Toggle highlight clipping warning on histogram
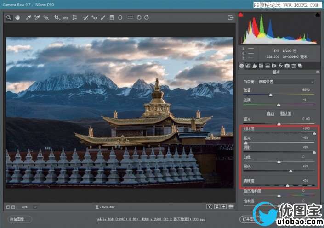Image resolution: width=324 pixels, height=228 pixels. tap(318, 15)
